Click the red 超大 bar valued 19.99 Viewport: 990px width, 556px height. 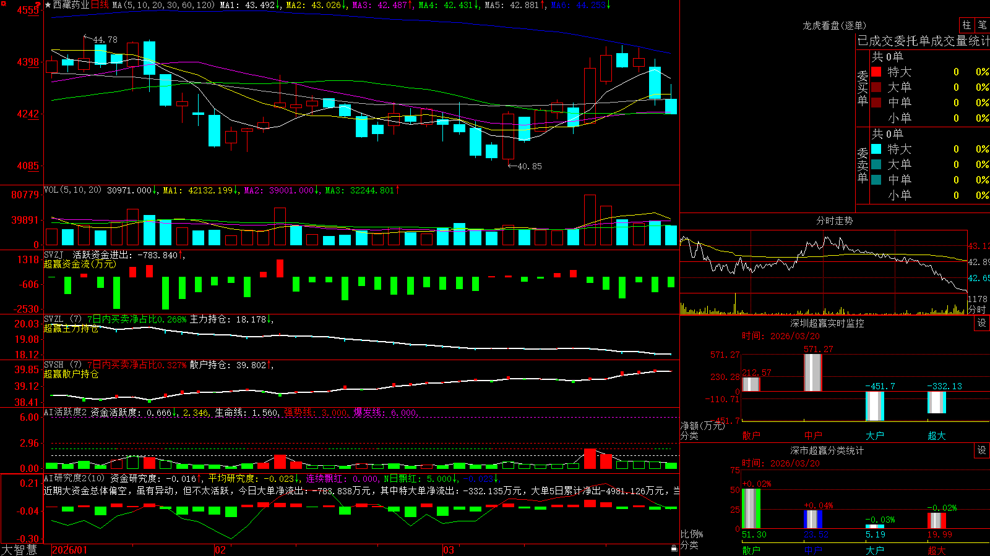pos(936,520)
